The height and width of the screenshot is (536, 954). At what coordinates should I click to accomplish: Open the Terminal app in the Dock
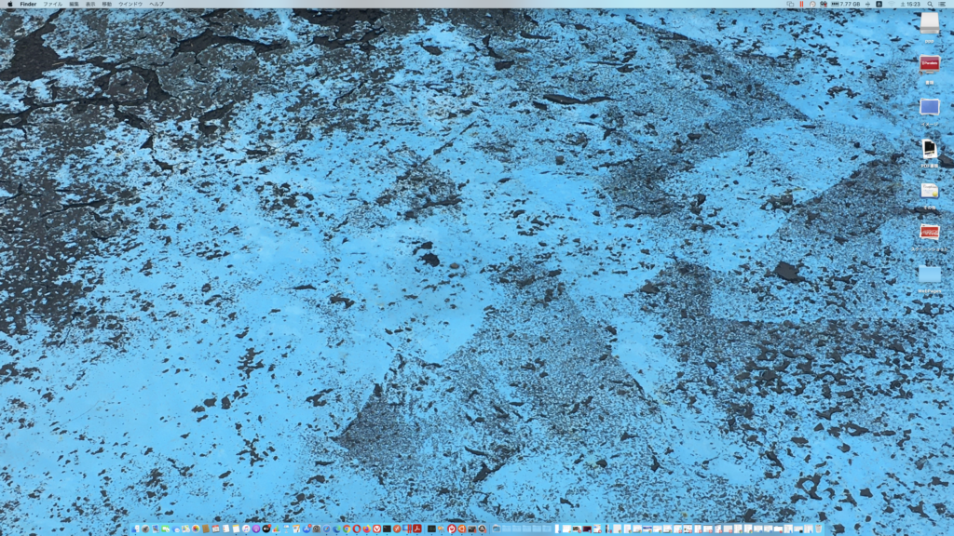tap(387, 529)
